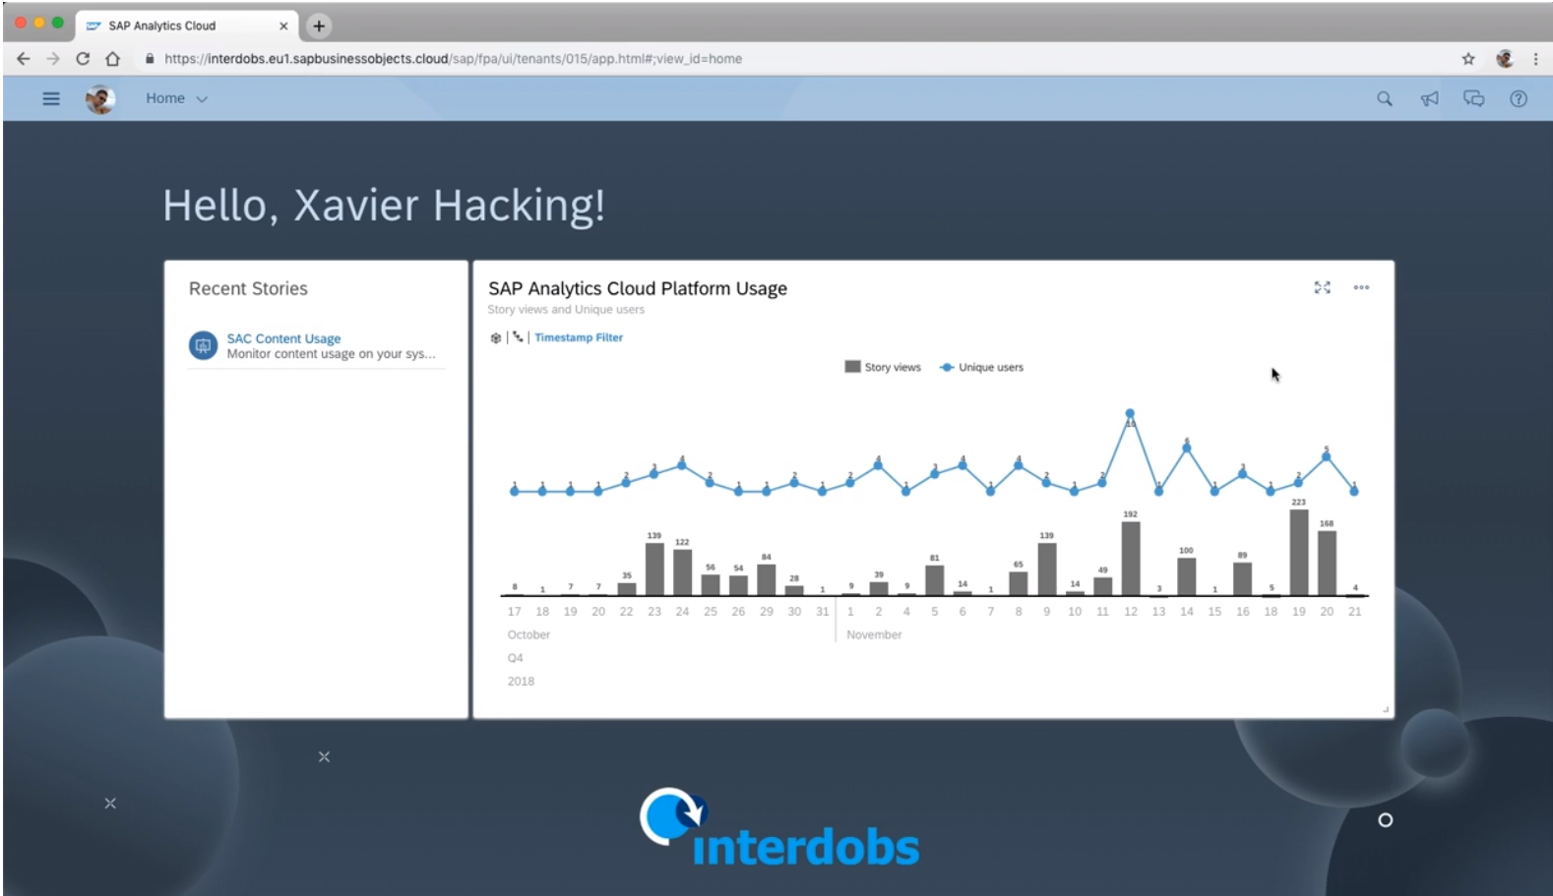
Task: Open Chrome three-dot menu
Action: [x=1535, y=59]
